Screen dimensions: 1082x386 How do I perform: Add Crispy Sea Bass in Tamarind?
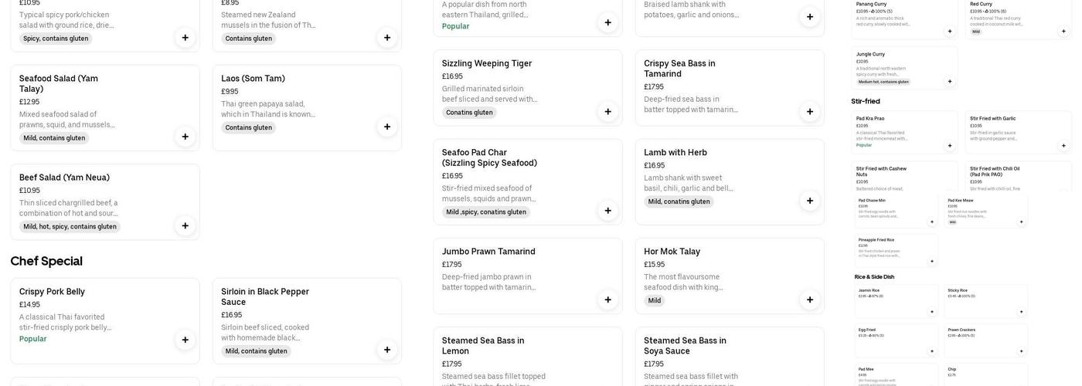coord(810,111)
